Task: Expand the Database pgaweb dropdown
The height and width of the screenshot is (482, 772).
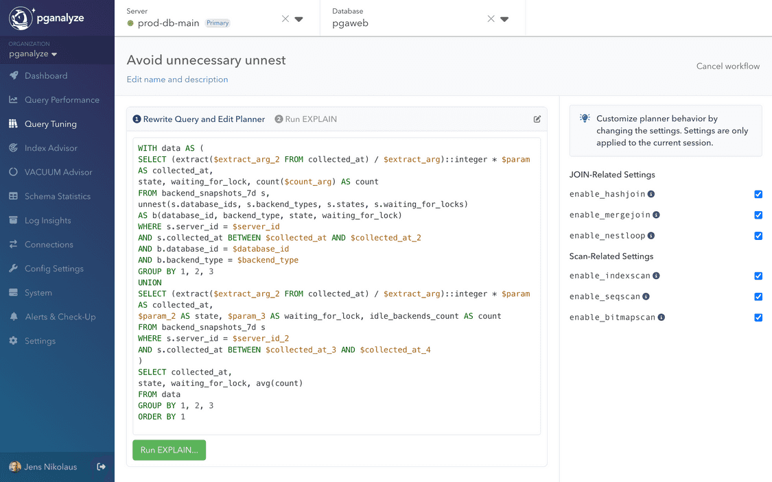Action: coord(506,19)
